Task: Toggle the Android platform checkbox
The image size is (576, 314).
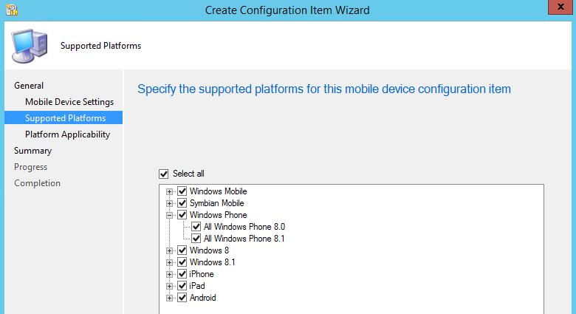Action: 182,298
